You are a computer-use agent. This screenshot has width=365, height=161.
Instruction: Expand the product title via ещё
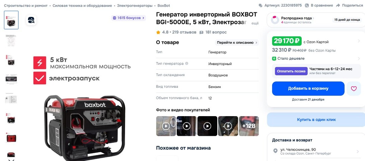(x=255, y=23)
